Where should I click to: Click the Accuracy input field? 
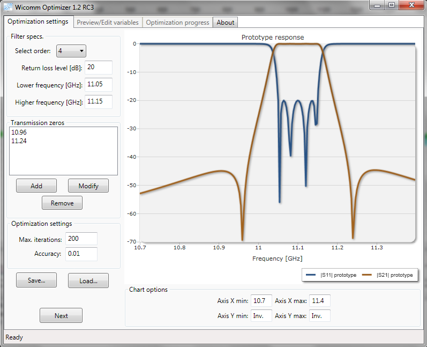coord(81,254)
